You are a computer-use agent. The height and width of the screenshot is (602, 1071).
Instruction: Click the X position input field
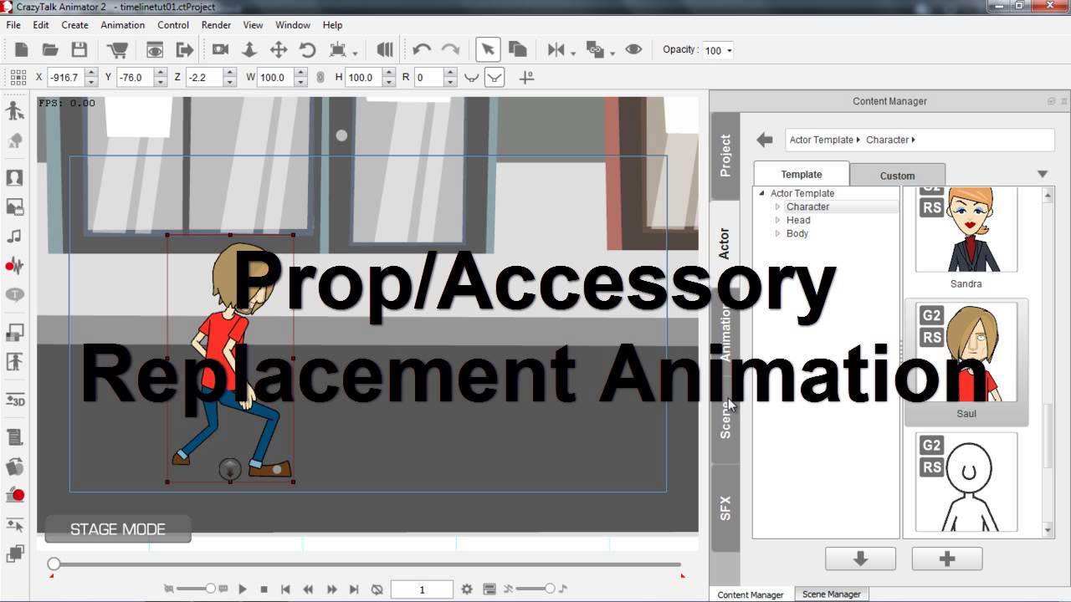[65, 77]
